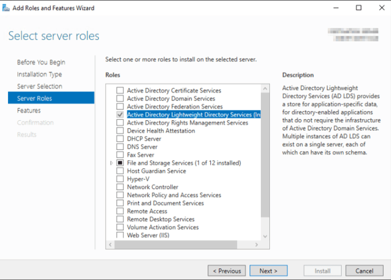
Task: Enable the Active Directory Domain Services role
Action: click(120, 99)
